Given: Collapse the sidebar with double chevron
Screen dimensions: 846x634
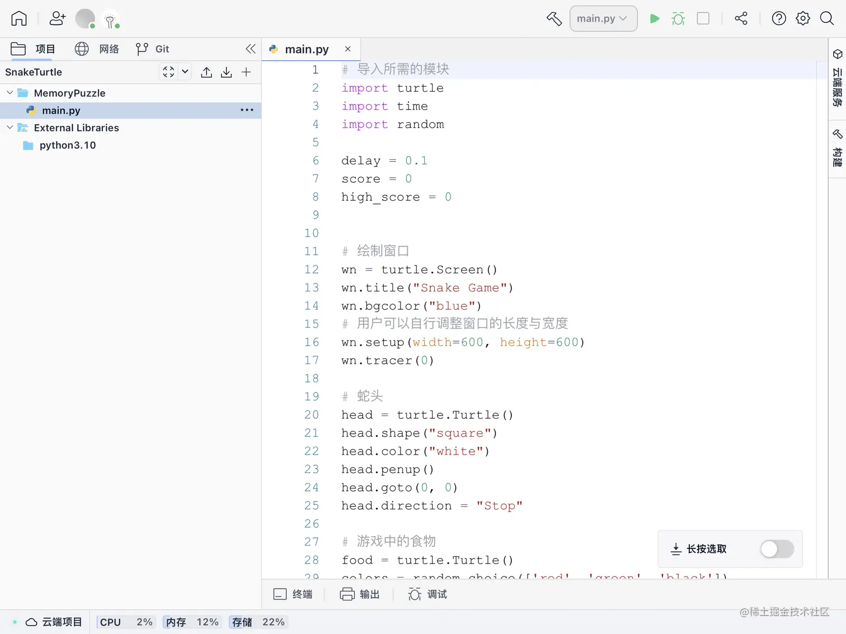Looking at the screenshot, I should tap(251, 49).
